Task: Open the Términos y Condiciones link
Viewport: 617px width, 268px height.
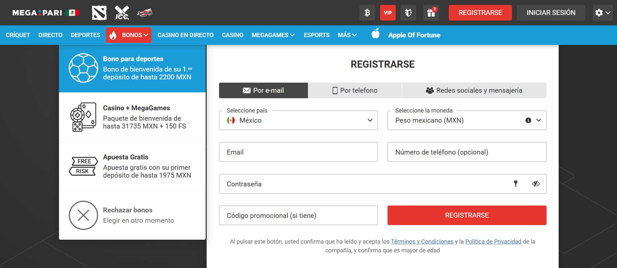Action: tap(422, 242)
